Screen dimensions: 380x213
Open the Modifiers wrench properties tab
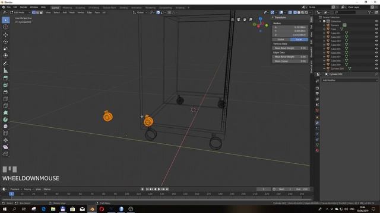[317, 123]
